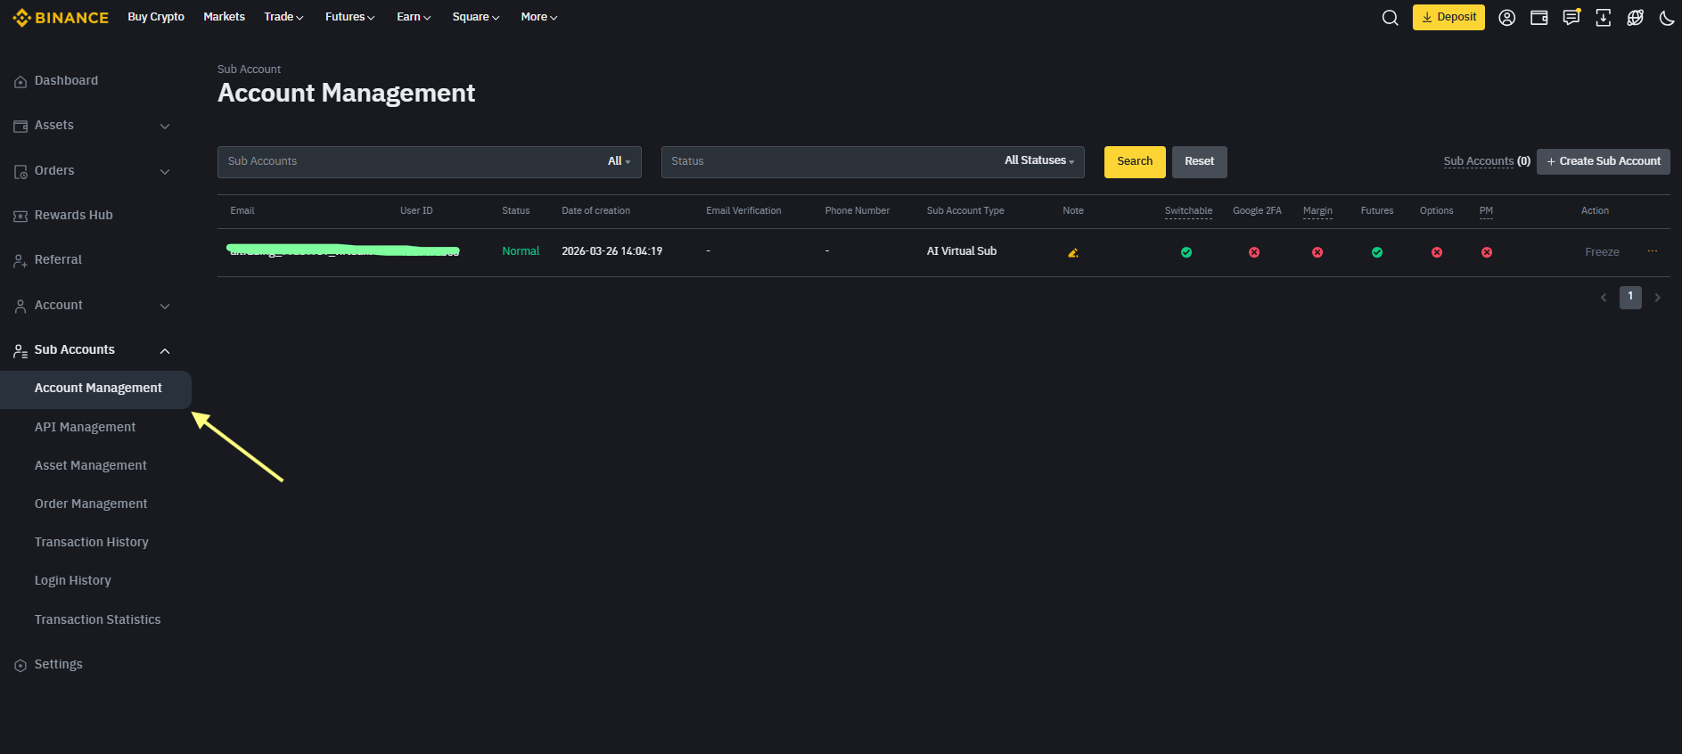This screenshot has height=754, width=1682.
Task: Edit the sub account note pencil icon
Action: click(x=1073, y=252)
